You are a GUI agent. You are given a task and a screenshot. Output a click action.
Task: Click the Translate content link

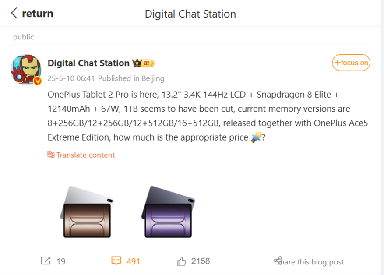[x=85, y=155]
